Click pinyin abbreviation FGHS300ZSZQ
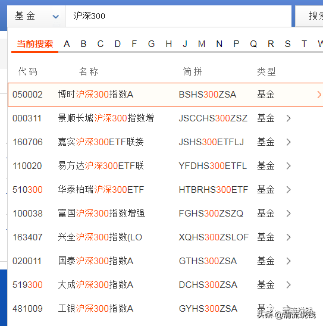The height and width of the screenshot is (326, 323). 211,214
